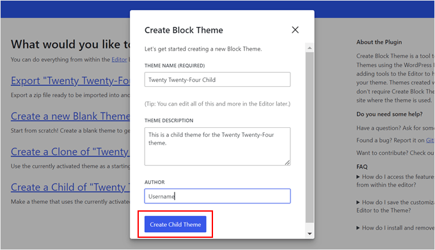Click the 'About the Plugin' heading

click(x=379, y=42)
